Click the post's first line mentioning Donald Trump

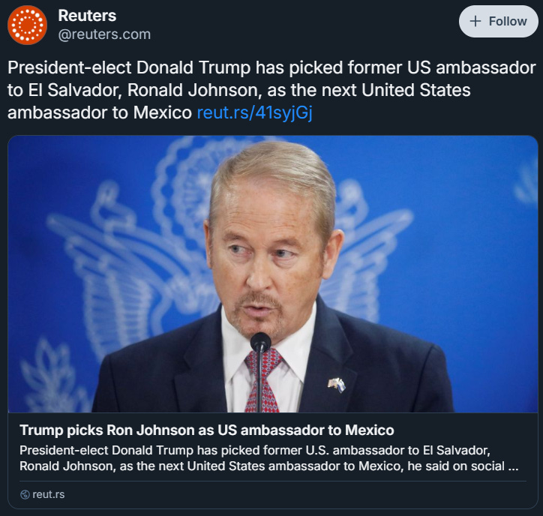pos(271,67)
